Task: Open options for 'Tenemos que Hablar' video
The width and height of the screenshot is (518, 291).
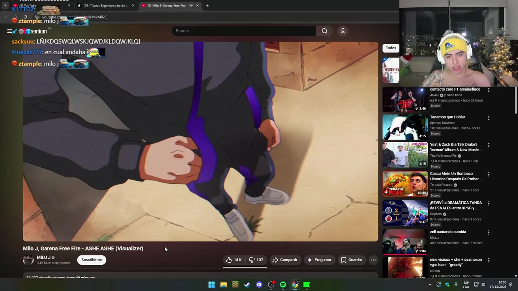Action: pos(489,118)
